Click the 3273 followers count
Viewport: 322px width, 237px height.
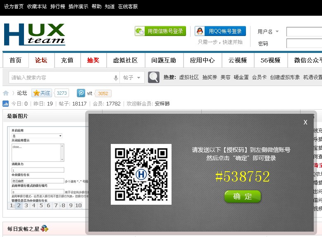(62, 93)
